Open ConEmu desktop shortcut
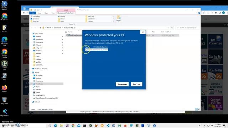The height and width of the screenshot is (128, 228). [x=4, y=65]
